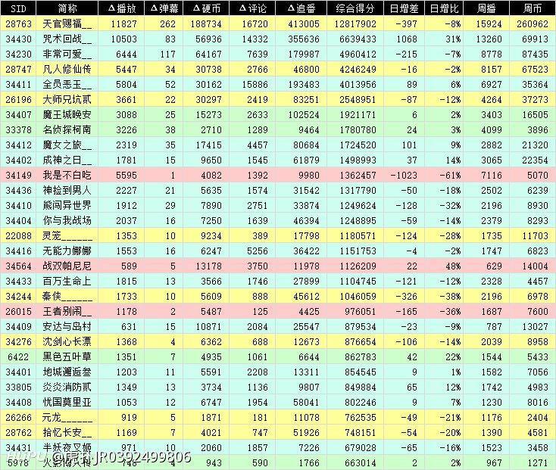Click daily ratio value 48%

(x=453, y=266)
